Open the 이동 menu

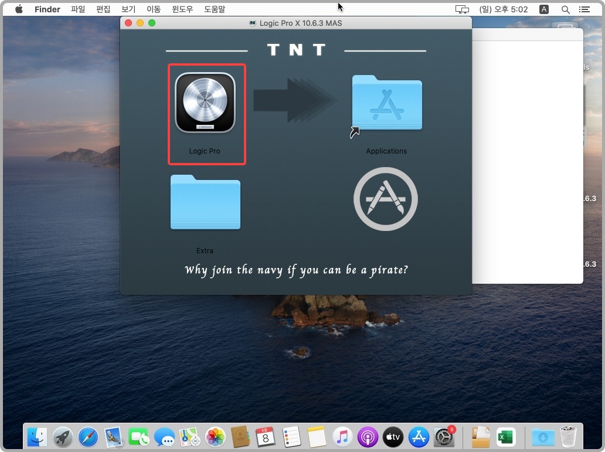click(x=154, y=9)
